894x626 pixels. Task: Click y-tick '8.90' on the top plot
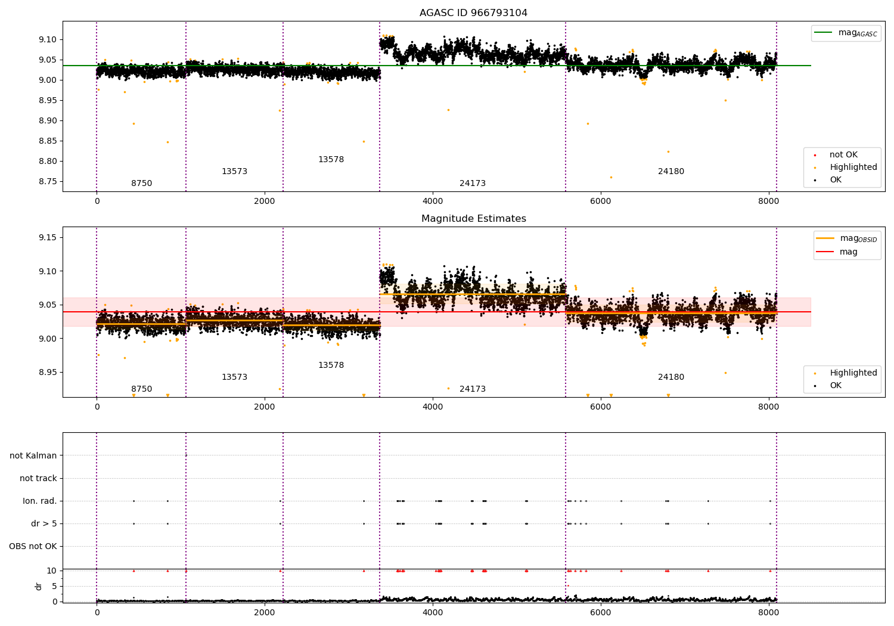point(48,121)
